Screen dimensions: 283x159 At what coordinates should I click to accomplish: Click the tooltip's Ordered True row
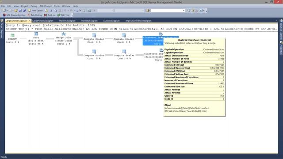point(194,96)
